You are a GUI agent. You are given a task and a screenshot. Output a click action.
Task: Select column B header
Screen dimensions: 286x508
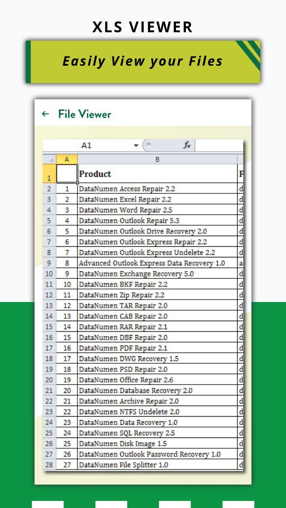pos(157,160)
